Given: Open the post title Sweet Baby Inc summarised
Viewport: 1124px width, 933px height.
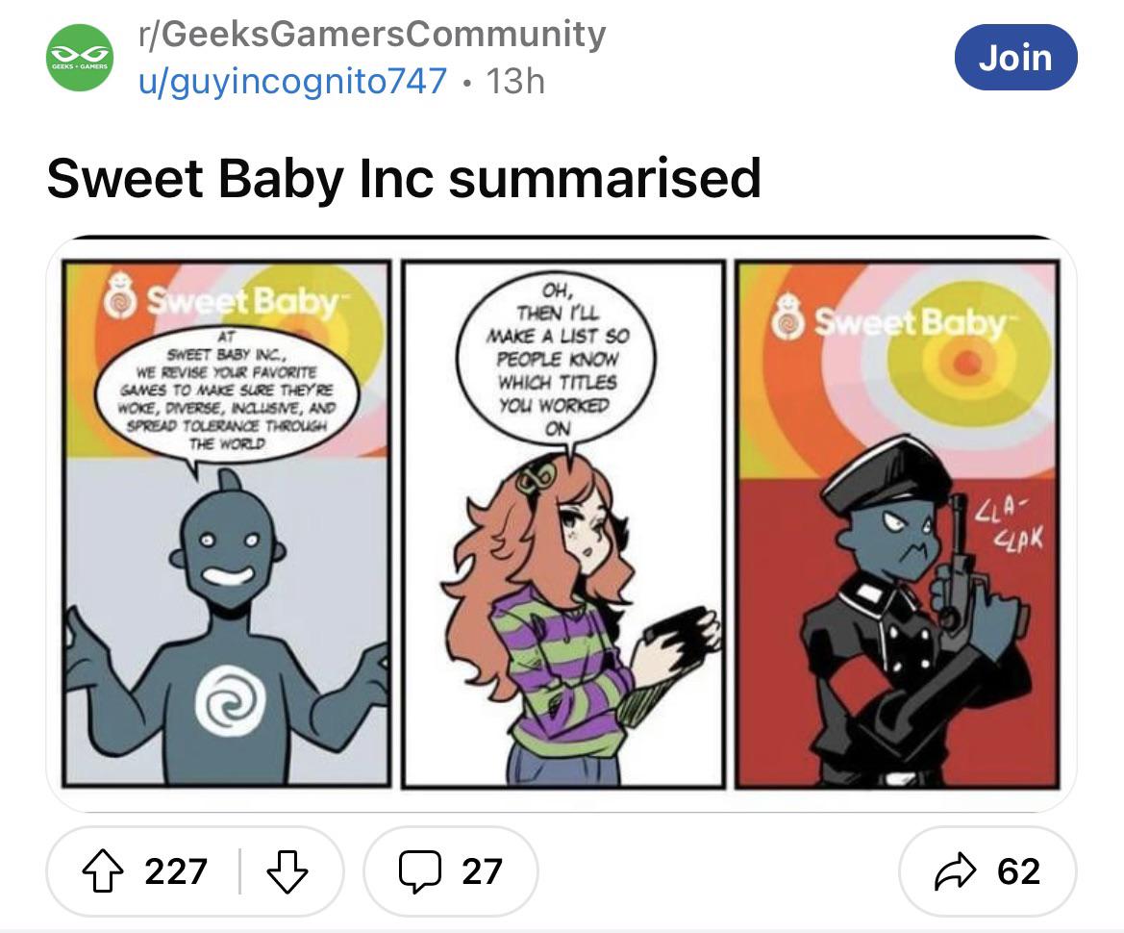Looking at the screenshot, I should 404,178.
